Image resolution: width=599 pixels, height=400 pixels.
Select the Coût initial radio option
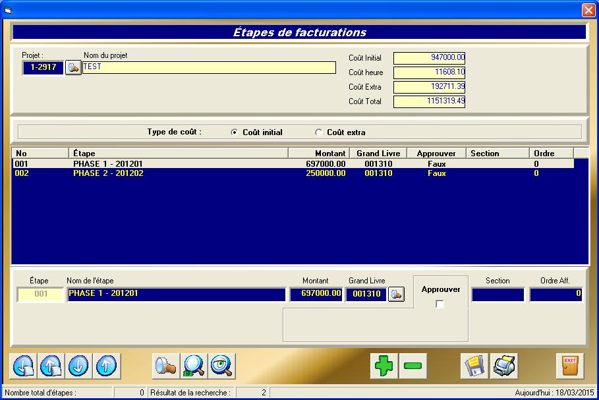[235, 132]
